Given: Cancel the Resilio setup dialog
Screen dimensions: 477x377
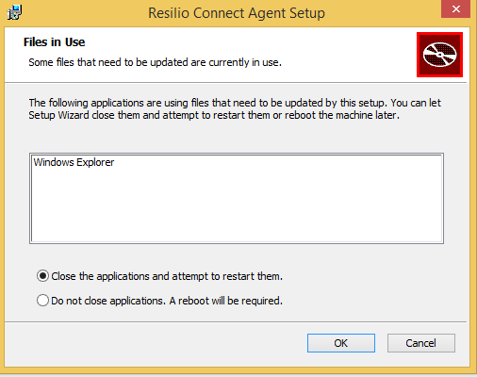Looking at the screenshot, I should click(421, 343).
